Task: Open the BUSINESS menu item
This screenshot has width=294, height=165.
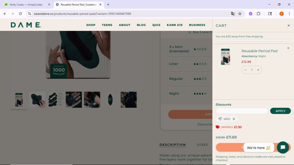Action: (x=197, y=25)
